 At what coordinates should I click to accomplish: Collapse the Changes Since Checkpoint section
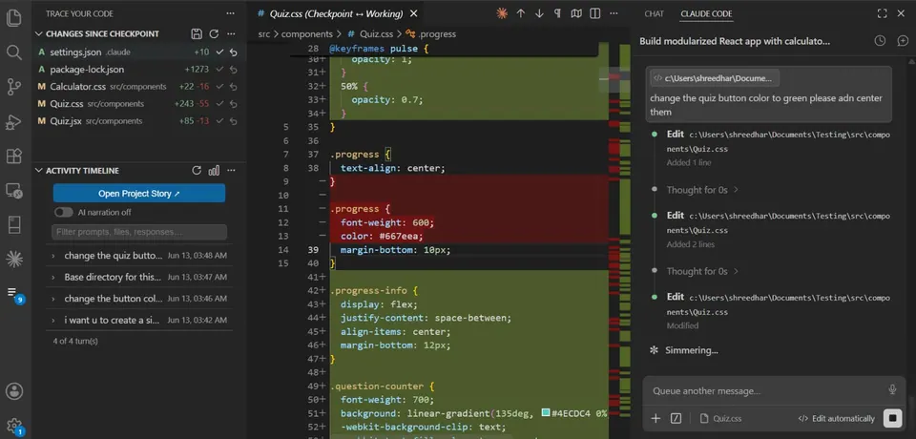39,34
